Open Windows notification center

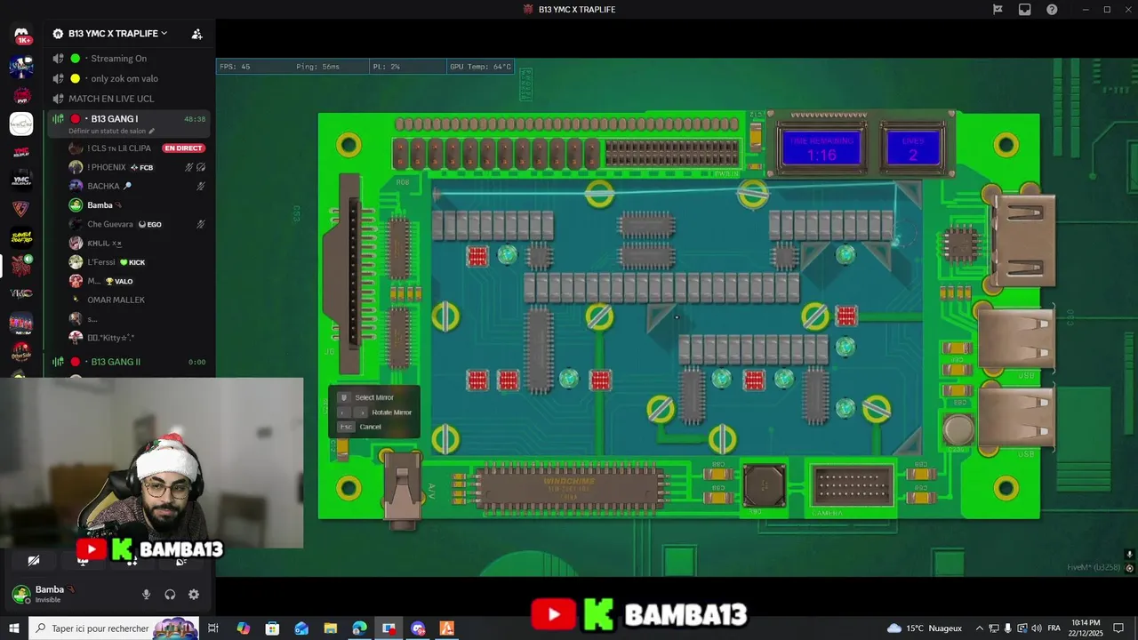click(1119, 628)
